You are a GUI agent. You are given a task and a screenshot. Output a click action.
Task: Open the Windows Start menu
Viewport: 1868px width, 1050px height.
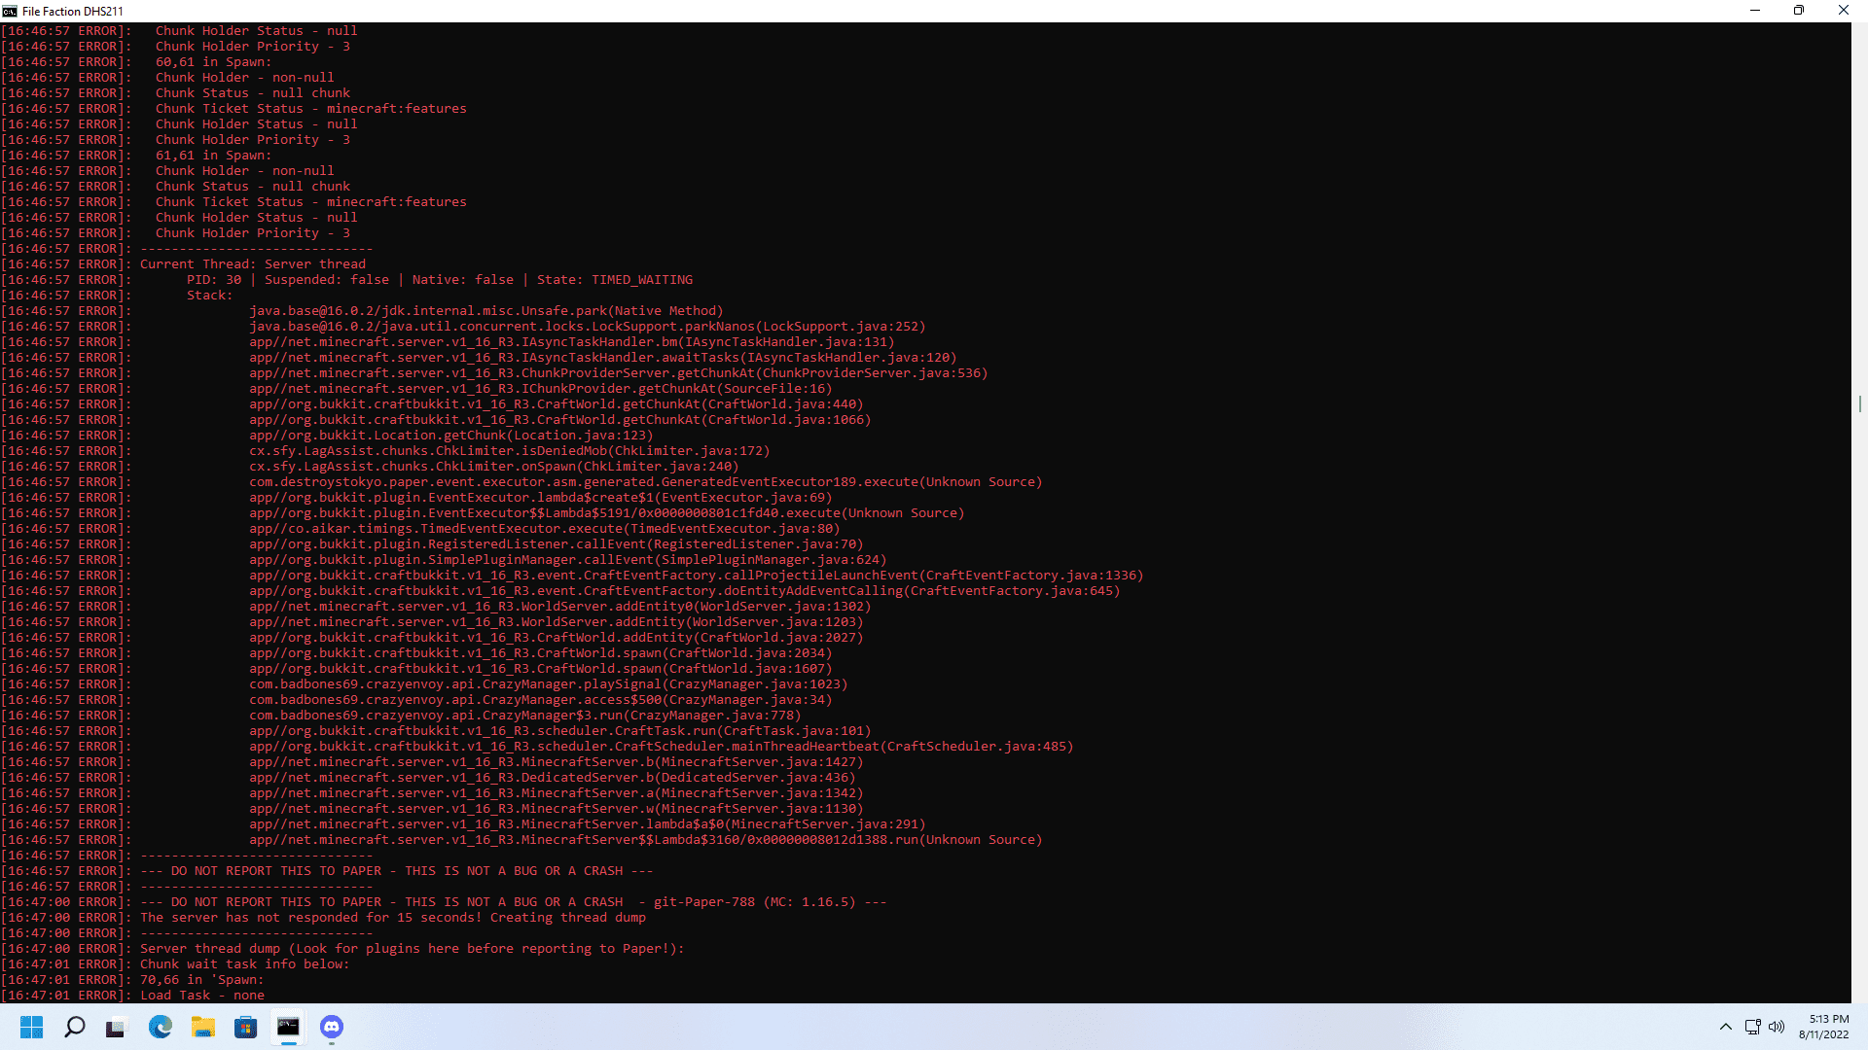coord(31,1027)
